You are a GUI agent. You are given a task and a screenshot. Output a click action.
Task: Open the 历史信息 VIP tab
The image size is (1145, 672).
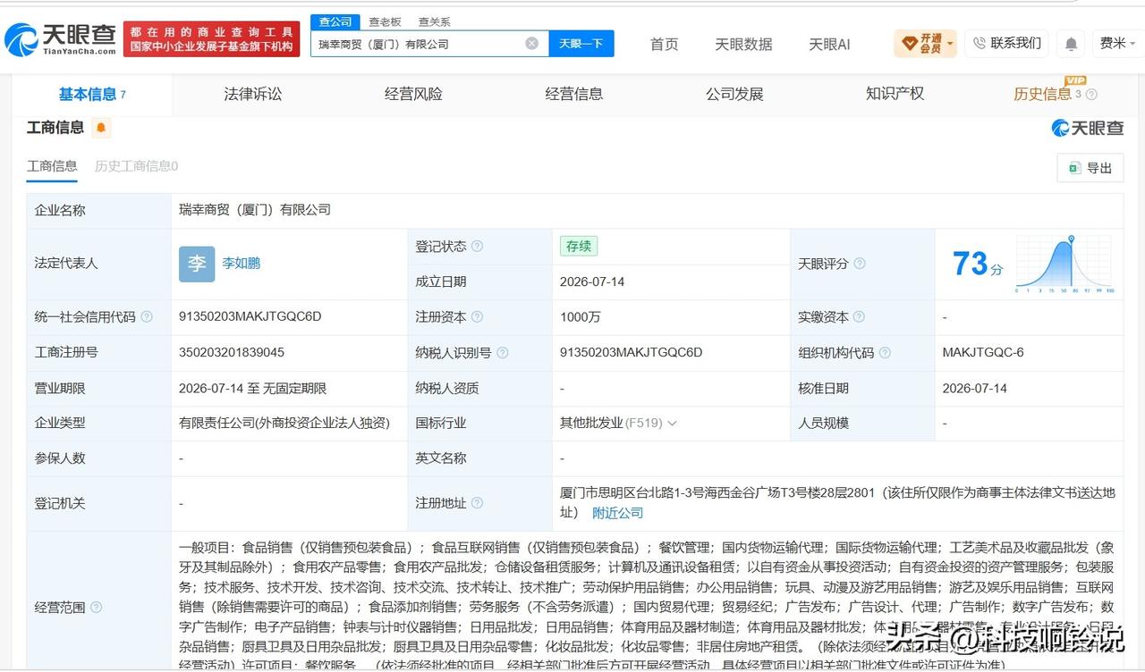1042,94
